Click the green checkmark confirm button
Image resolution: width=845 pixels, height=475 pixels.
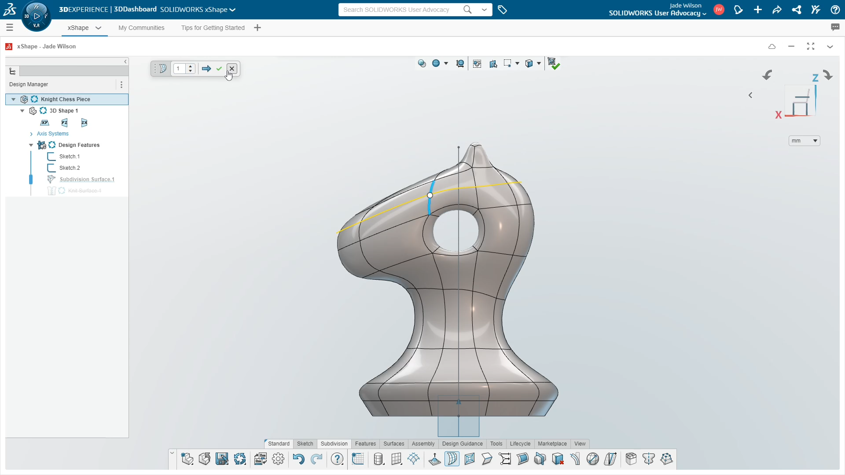coord(219,69)
